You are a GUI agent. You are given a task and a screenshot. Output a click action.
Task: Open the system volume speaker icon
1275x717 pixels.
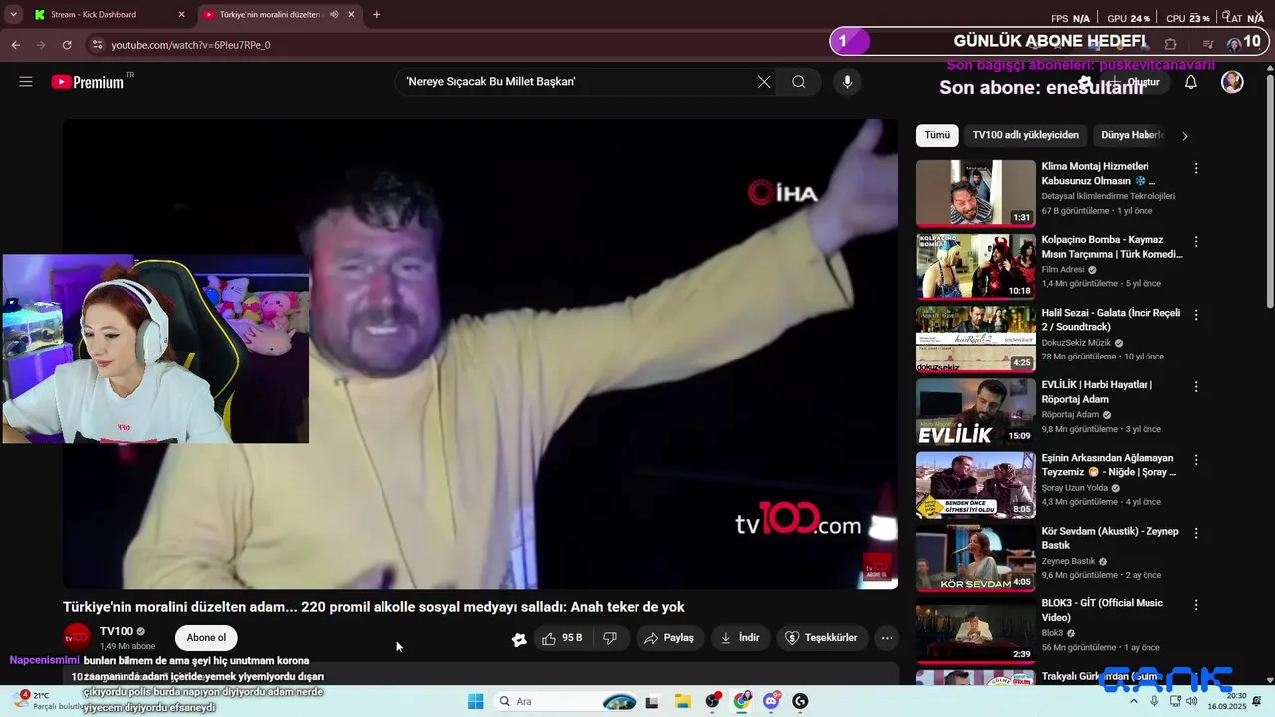(1191, 702)
